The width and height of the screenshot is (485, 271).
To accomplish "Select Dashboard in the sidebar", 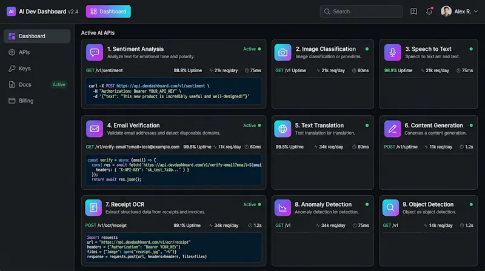I will coord(37,36).
